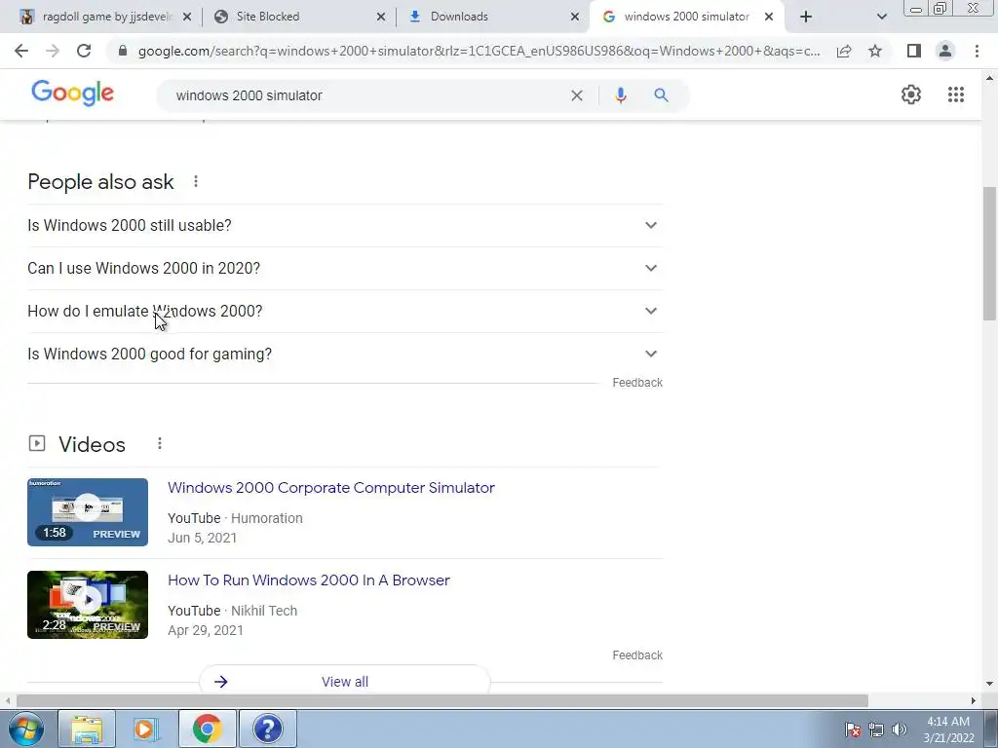Open the Google apps grid

(x=956, y=94)
